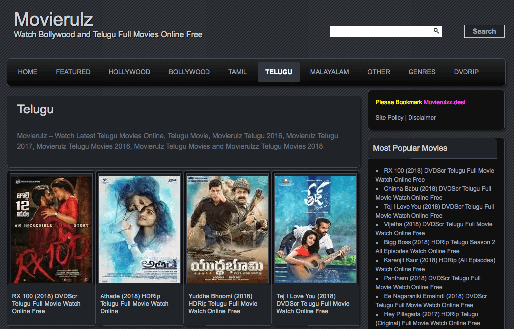
Task: Open Tej I Love You poster
Action: click(x=315, y=229)
